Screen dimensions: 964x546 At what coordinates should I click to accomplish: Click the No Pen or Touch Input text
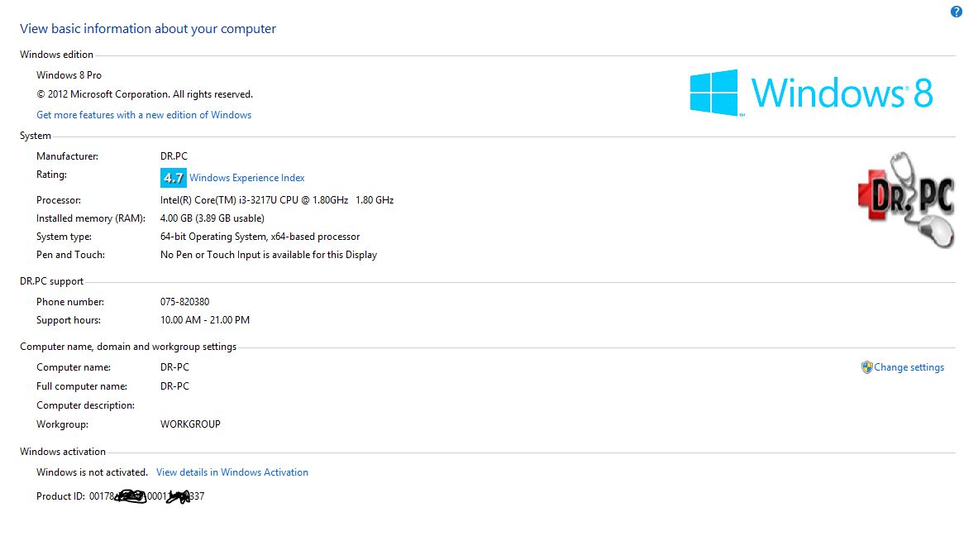tap(269, 255)
